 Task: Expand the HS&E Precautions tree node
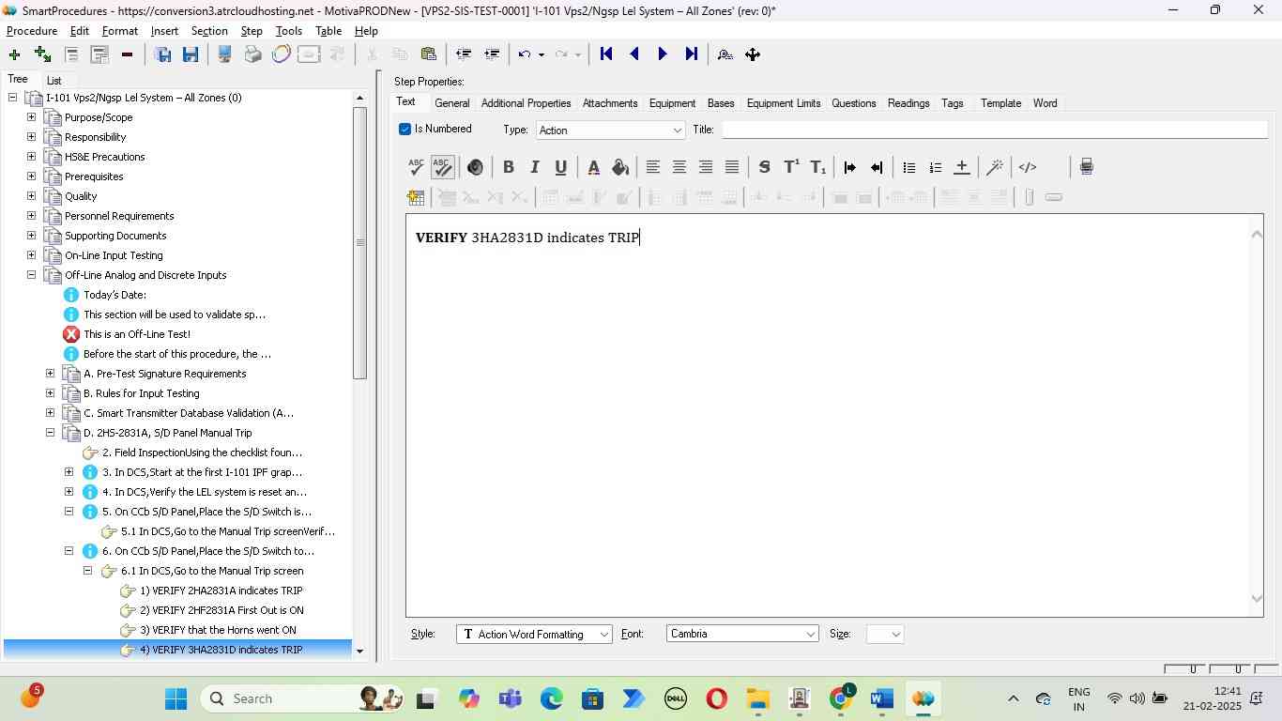(31, 157)
